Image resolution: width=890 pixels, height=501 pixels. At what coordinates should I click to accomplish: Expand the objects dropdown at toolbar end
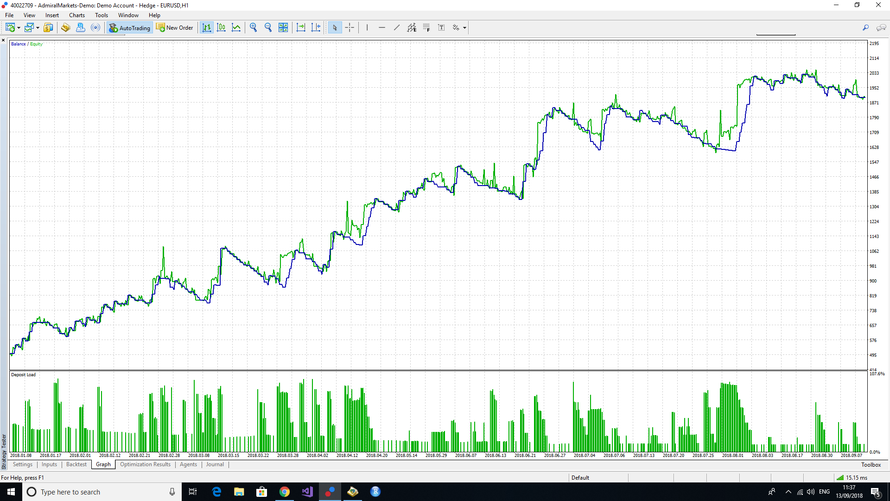[465, 27]
